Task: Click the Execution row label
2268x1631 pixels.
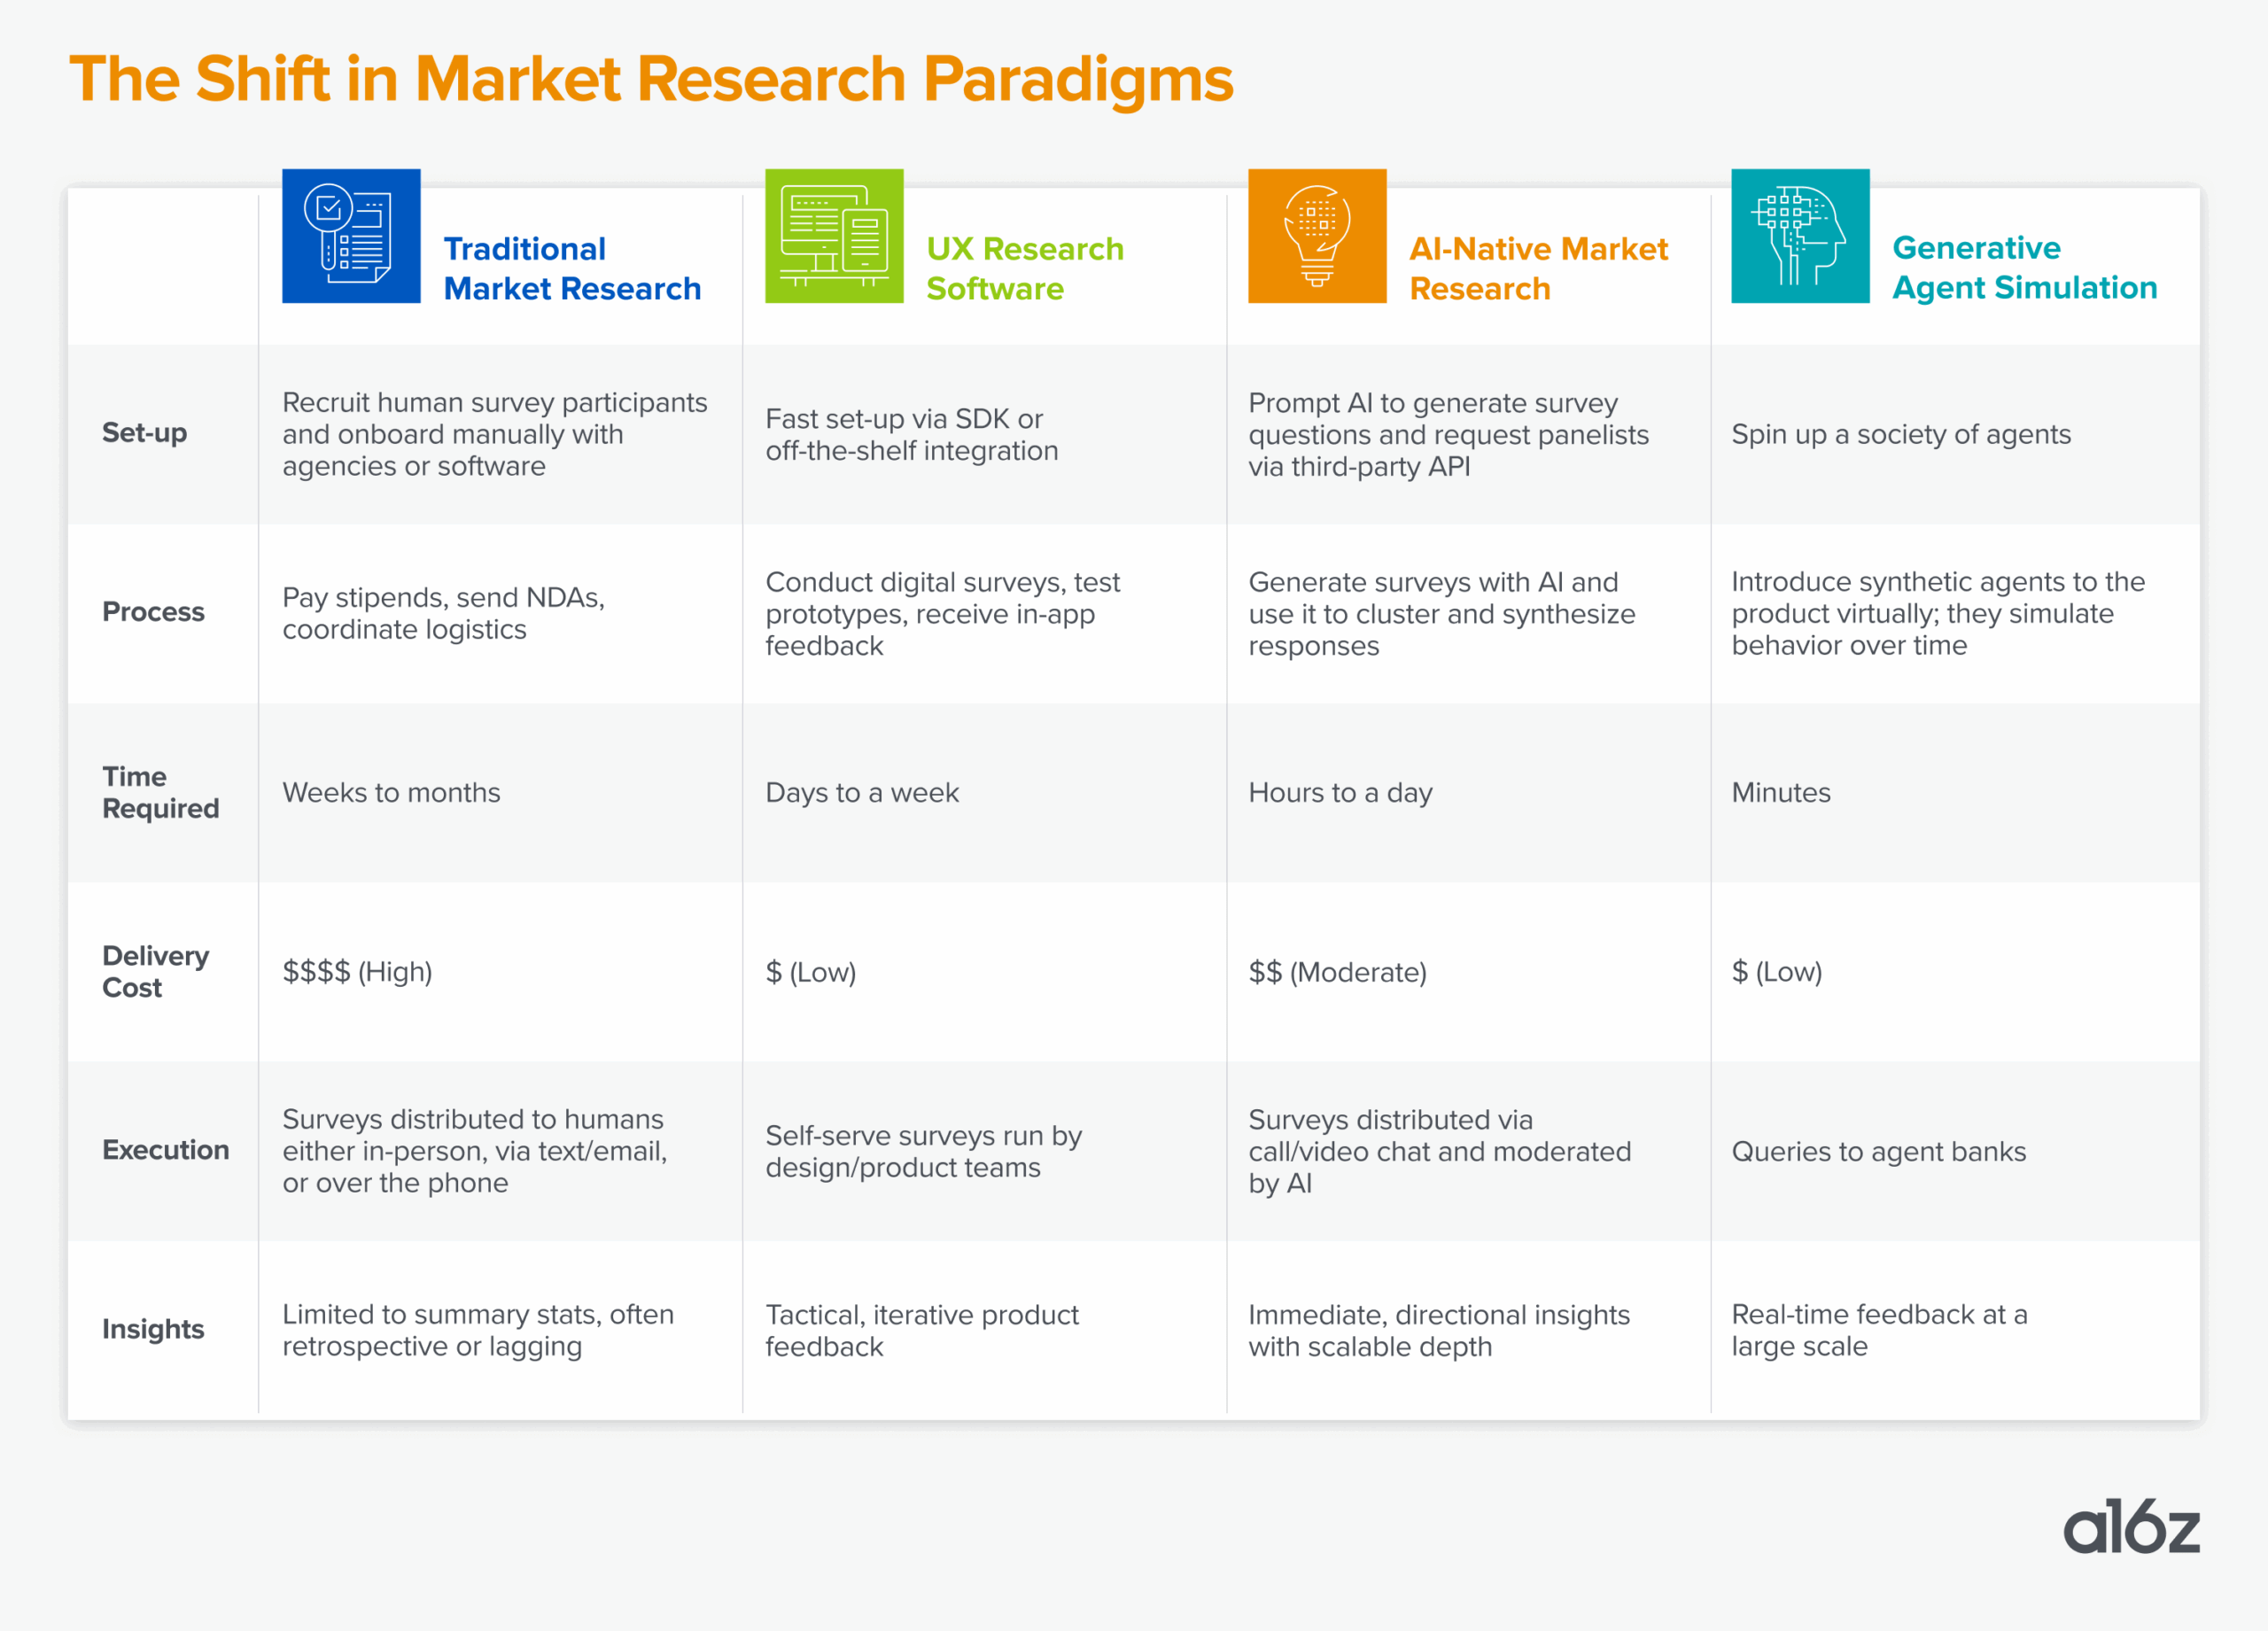Action: [165, 1150]
